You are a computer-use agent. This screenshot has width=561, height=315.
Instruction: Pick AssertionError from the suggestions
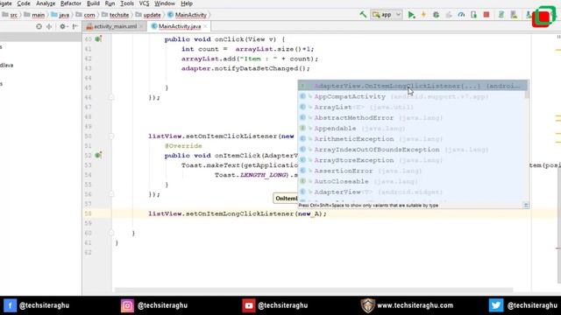(412, 171)
